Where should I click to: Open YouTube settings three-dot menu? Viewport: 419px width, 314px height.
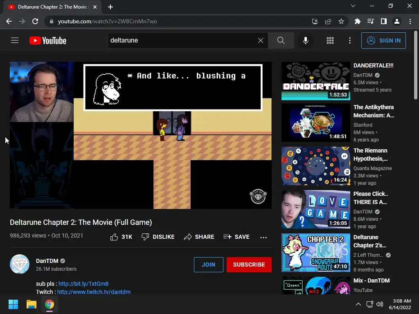coord(350,40)
